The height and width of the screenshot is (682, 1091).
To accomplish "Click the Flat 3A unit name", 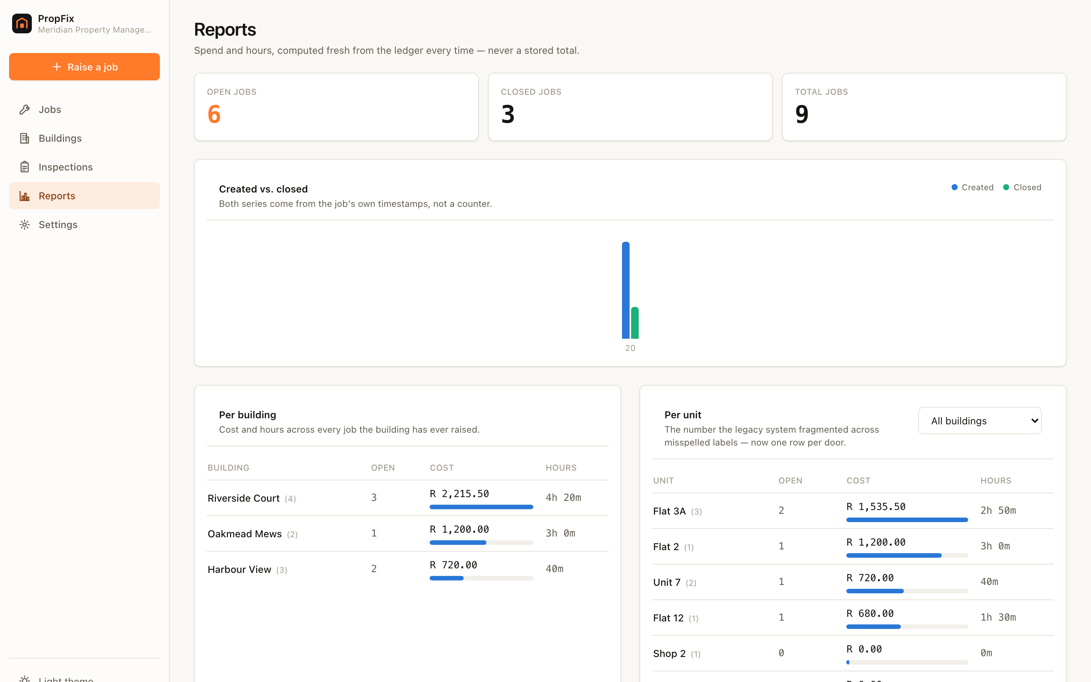I will [669, 511].
